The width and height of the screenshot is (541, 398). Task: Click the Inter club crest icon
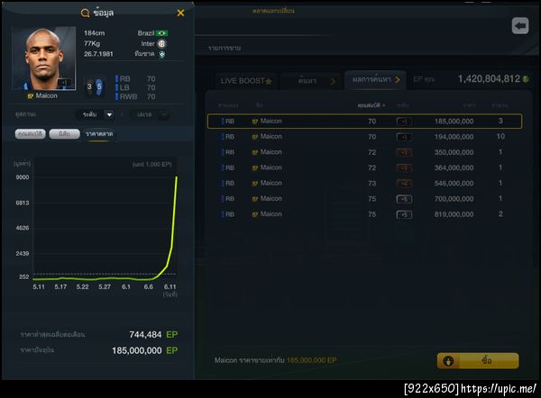(x=161, y=44)
